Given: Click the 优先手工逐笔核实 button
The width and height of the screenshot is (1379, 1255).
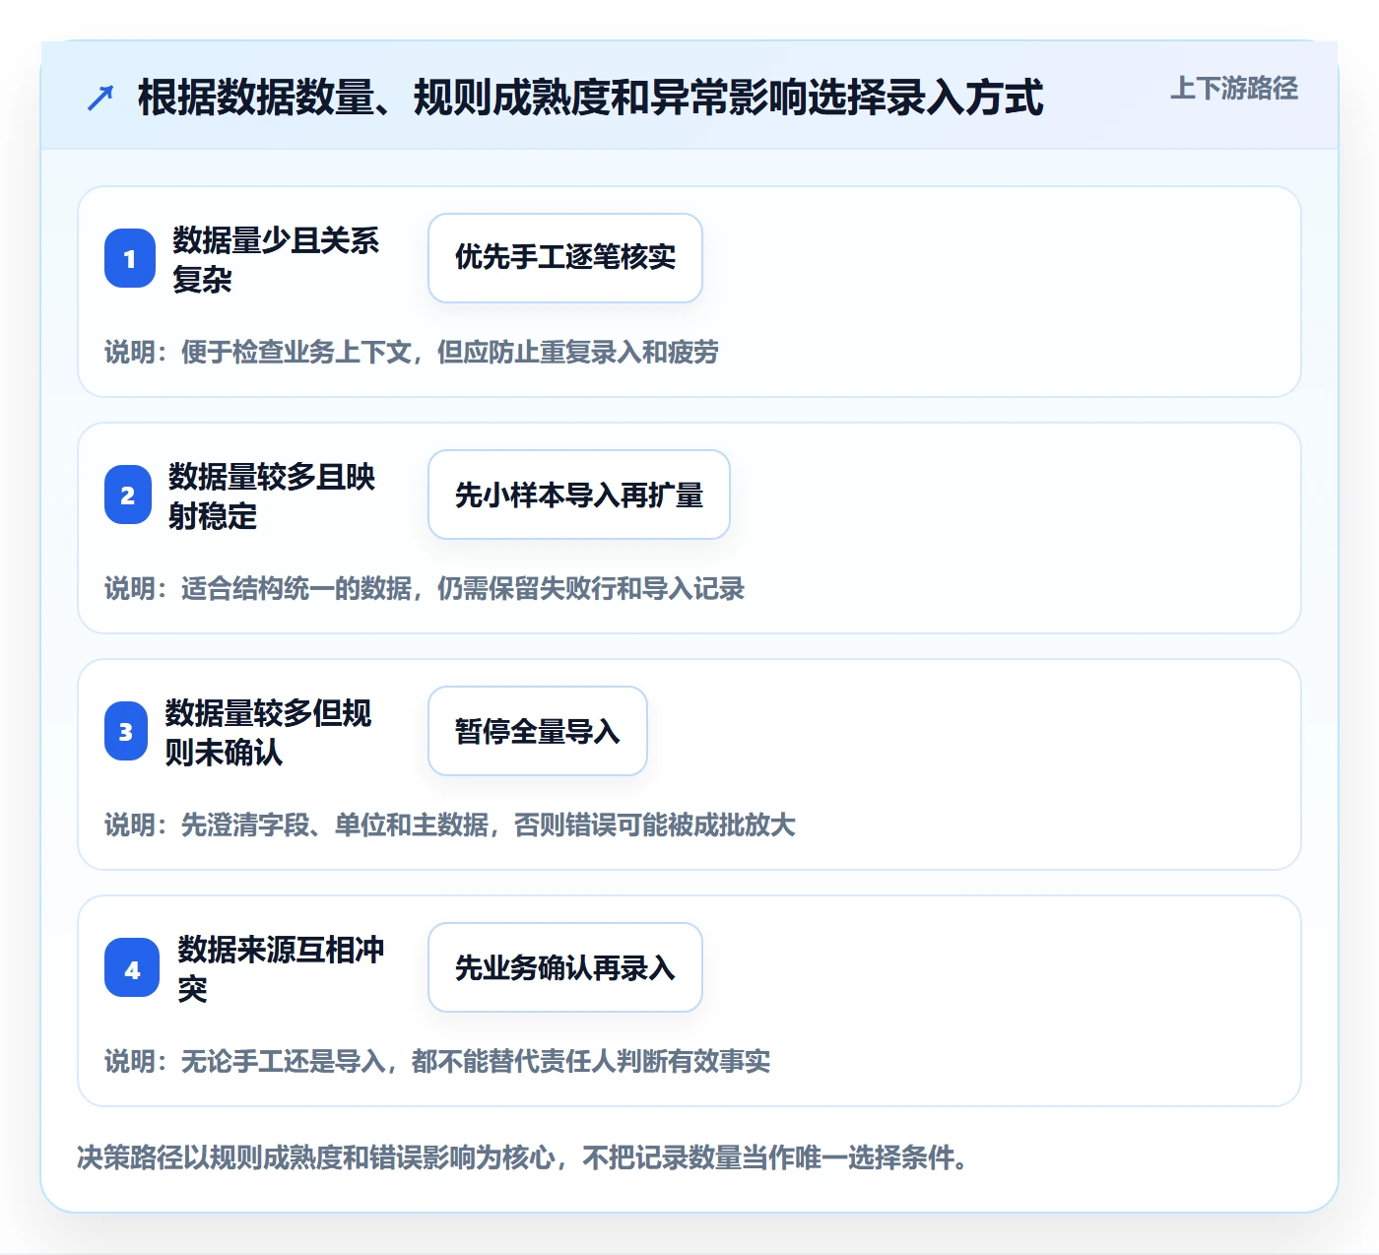Looking at the screenshot, I should [565, 258].
